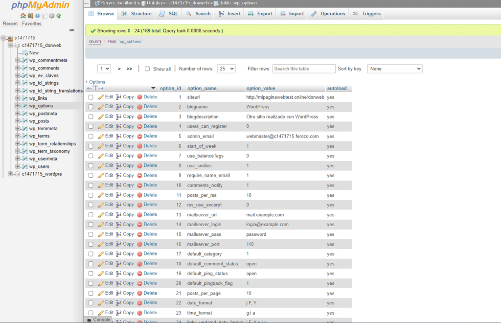The height and width of the screenshot is (323, 501).
Task: Expand the + Options link
Action: [x=95, y=82]
